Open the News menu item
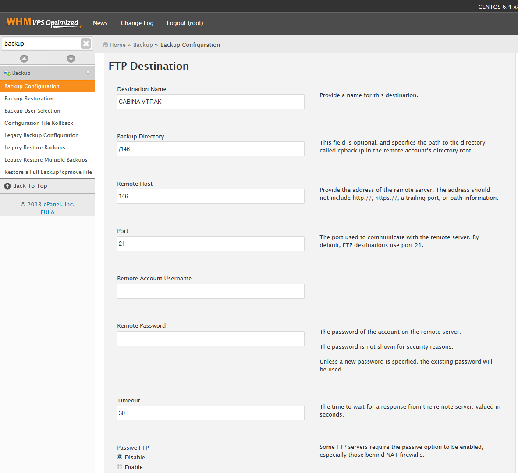This screenshot has width=518, height=473. [100, 23]
